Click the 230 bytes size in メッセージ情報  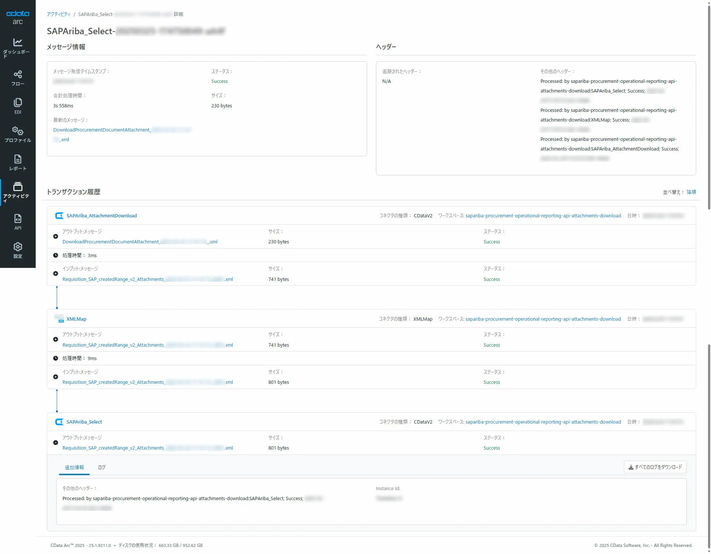tap(222, 106)
